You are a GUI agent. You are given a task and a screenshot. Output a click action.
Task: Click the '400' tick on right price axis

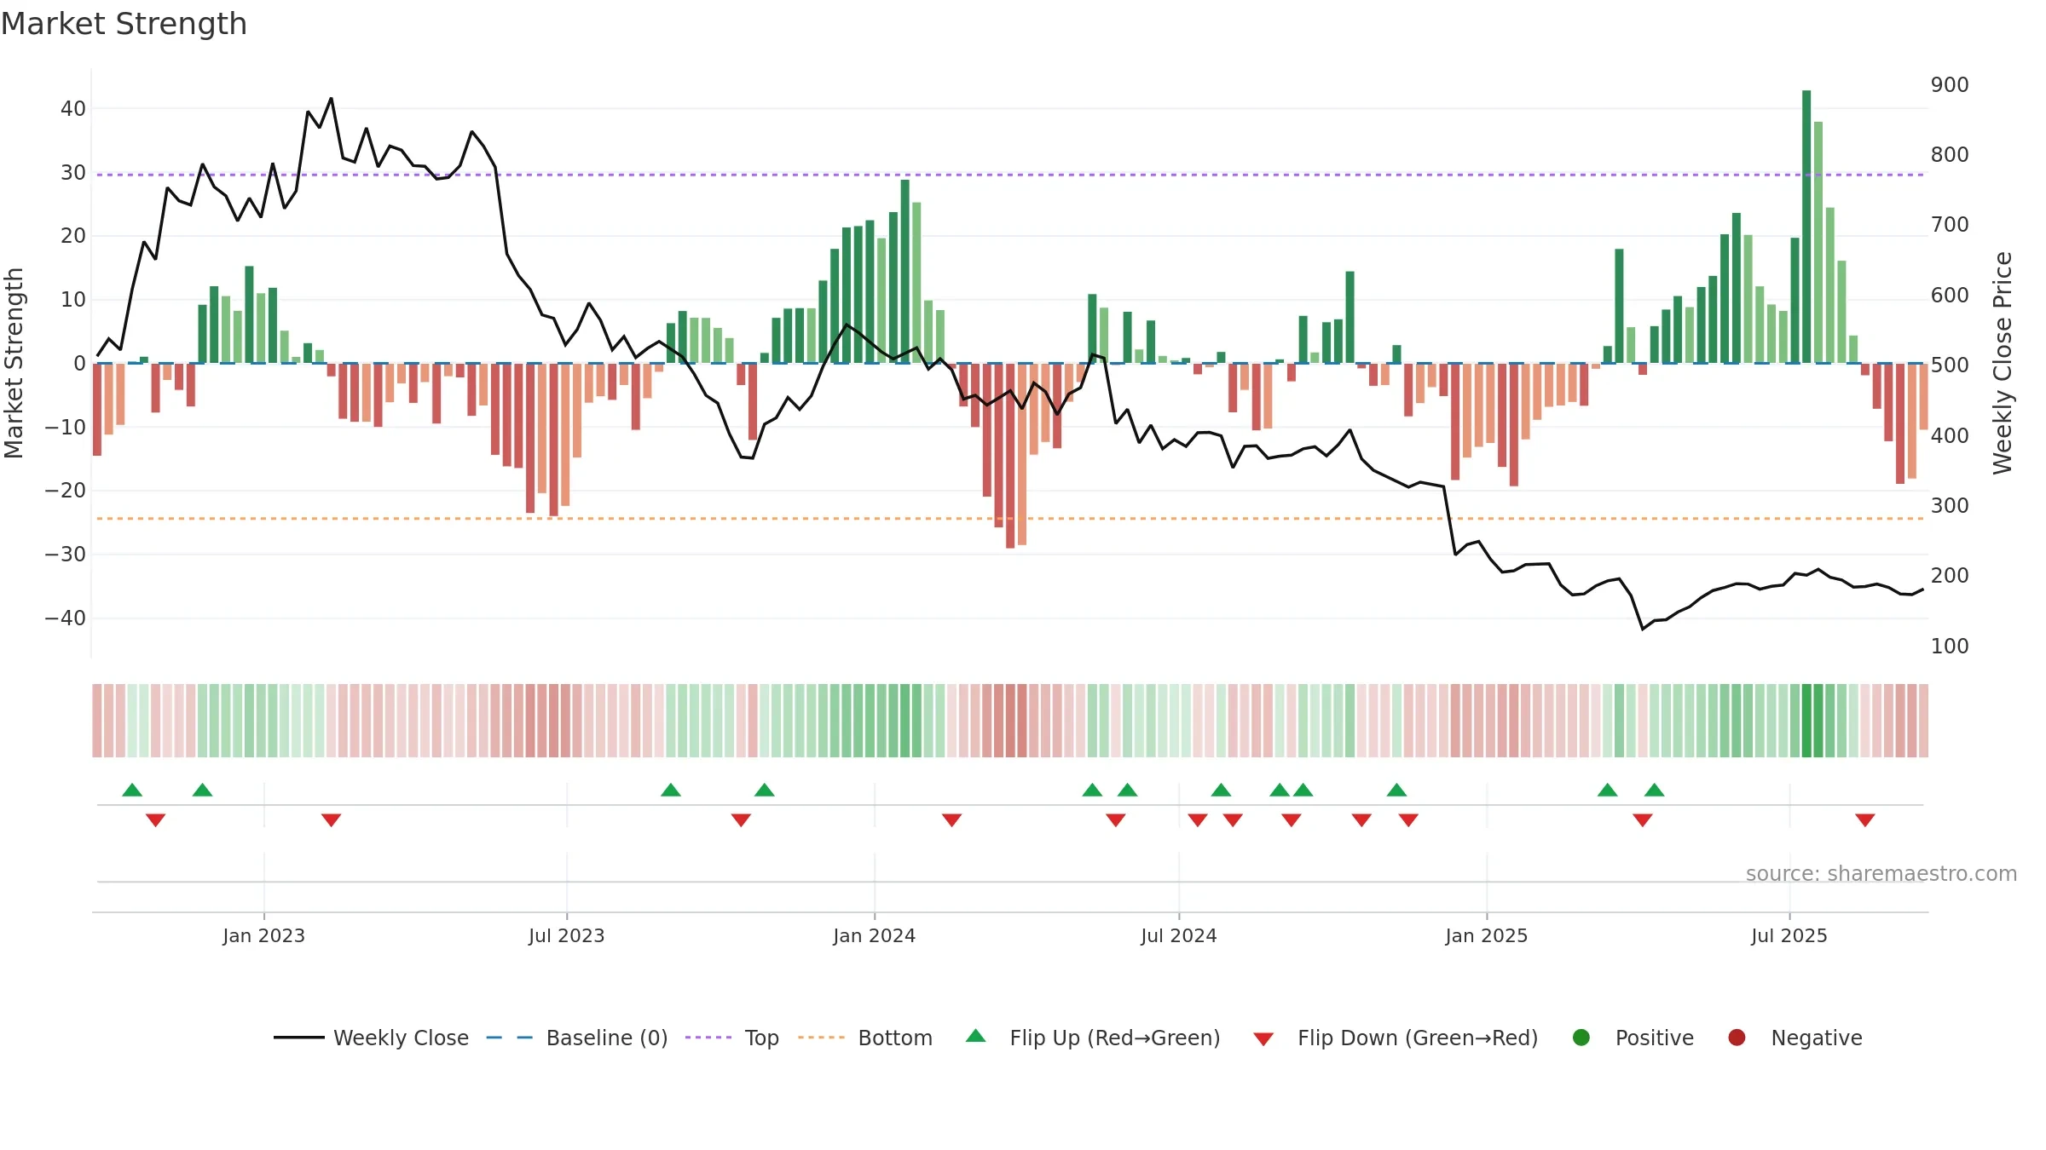coord(1950,436)
